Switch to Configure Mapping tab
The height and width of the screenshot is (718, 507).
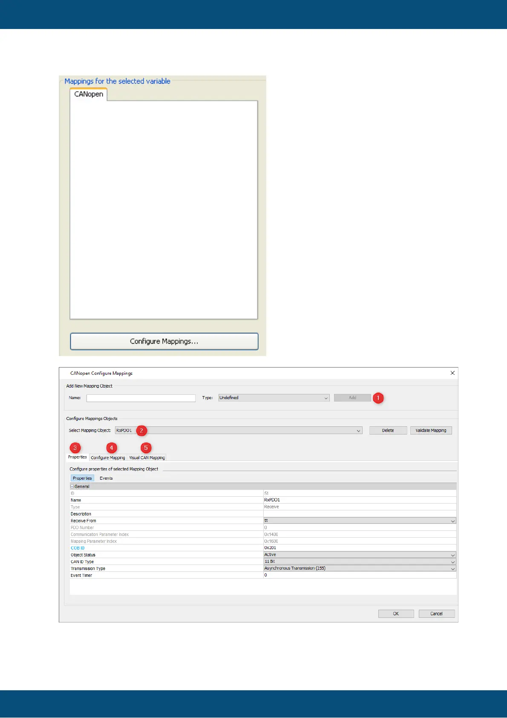pyautogui.click(x=108, y=458)
